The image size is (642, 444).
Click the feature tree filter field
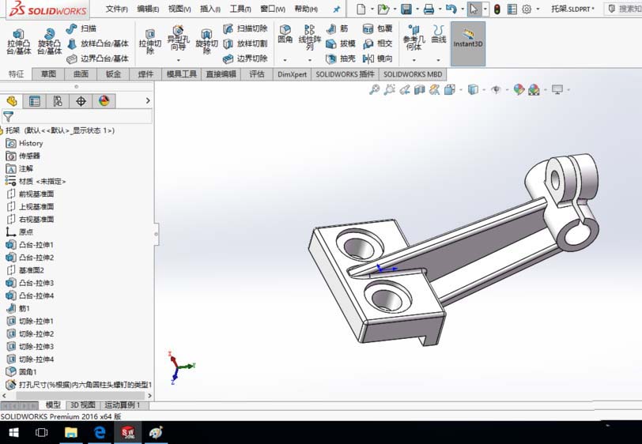[x=77, y=117]
